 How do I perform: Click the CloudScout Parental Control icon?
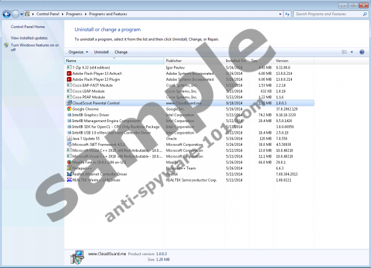[69, 103]
